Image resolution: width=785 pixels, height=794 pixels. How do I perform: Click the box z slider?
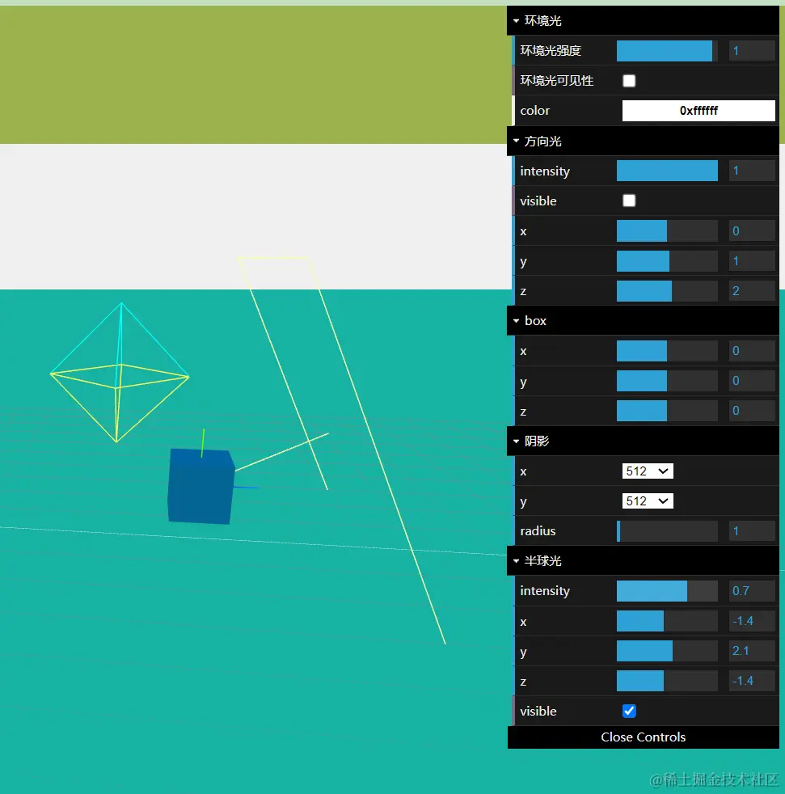pyautogui.click(x=667, y=411)
